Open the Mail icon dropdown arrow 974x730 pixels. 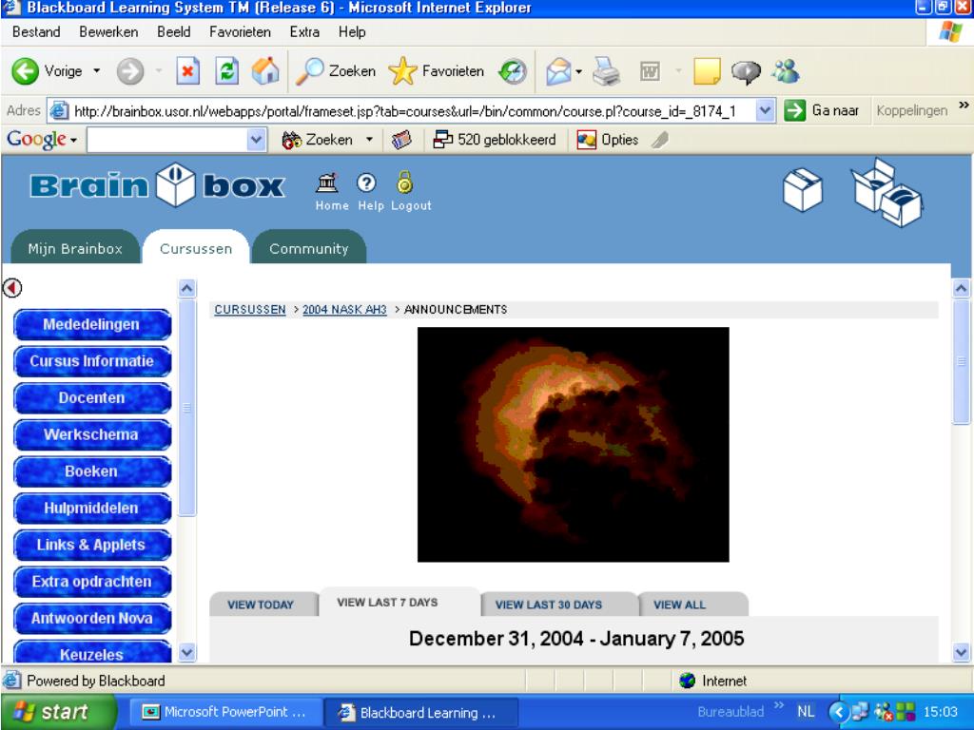coord(579,72)
